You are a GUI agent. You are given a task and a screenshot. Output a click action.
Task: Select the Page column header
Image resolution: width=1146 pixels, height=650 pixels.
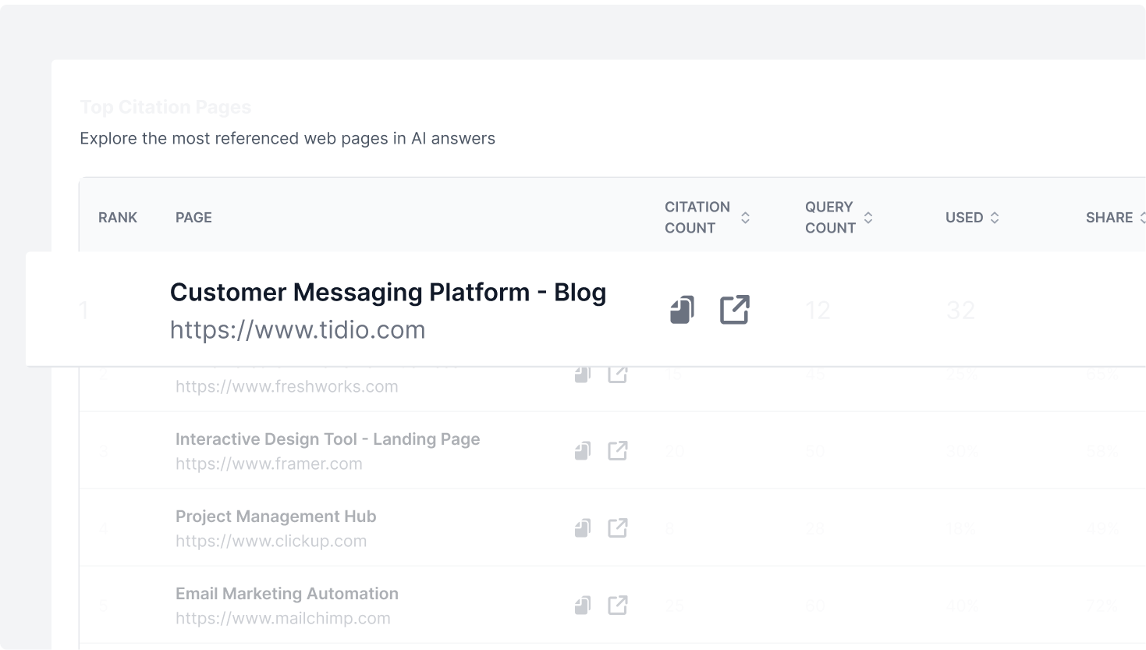193,218
